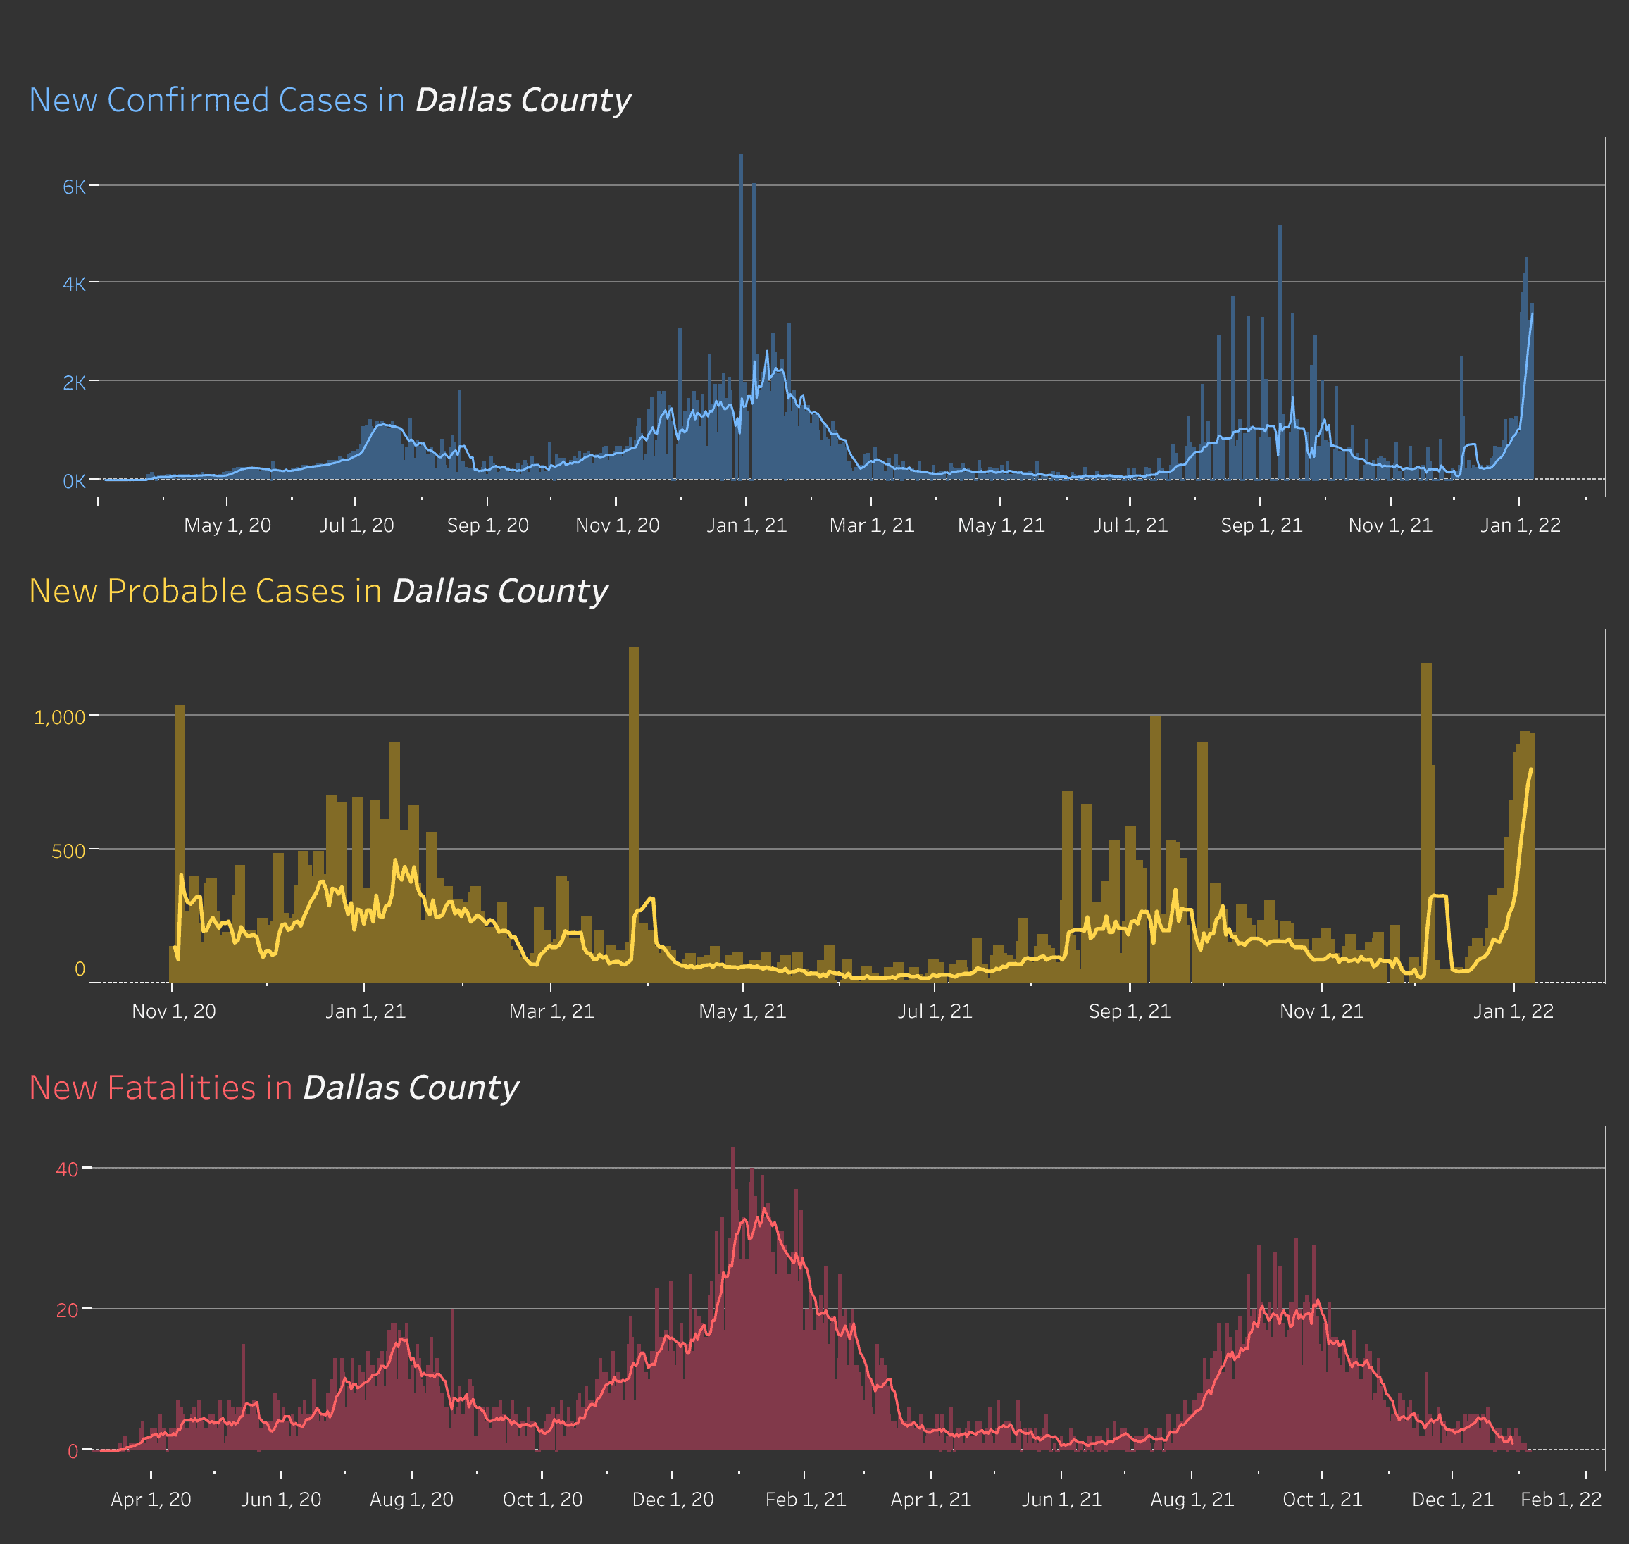This screenshot has width=1629, height=1544.
Task: Click 'Jun 1, 21' on fatalities axis
Action: click(1061, 1500)
